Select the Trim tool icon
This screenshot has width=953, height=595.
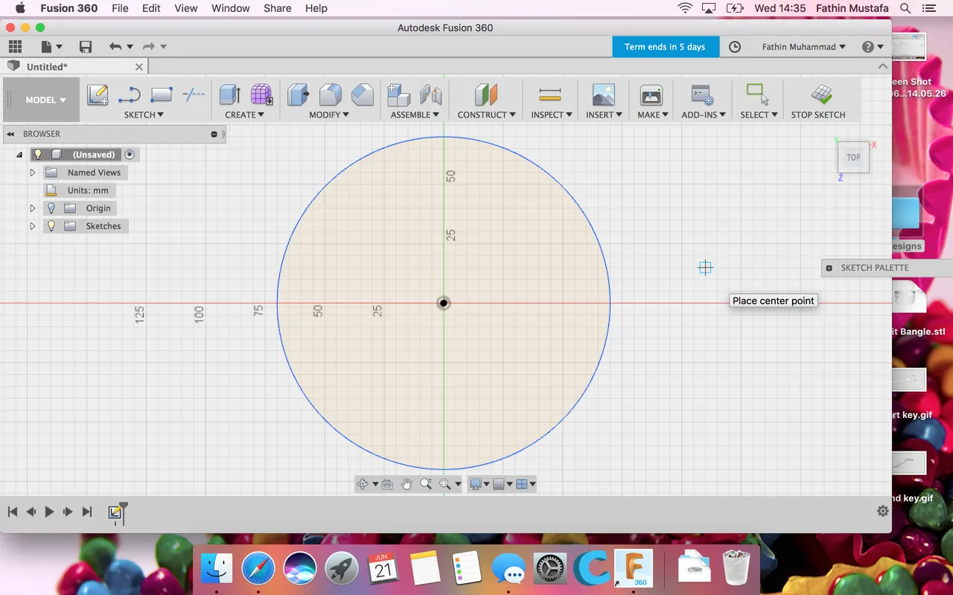(x=194, y=94)
